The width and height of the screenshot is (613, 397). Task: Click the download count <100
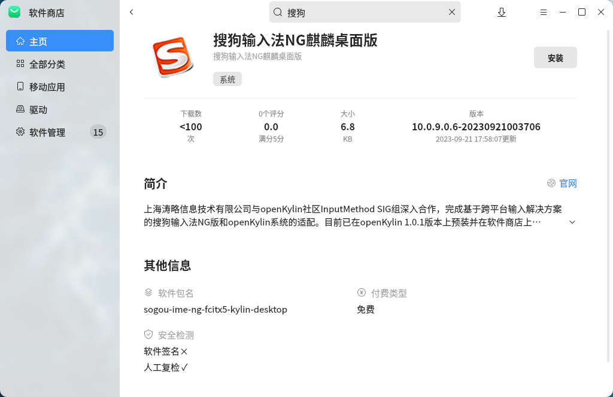191,127
